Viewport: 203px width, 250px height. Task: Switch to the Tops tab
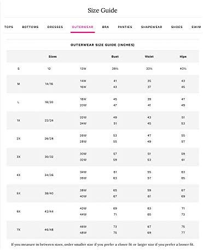tap(9, 27)
